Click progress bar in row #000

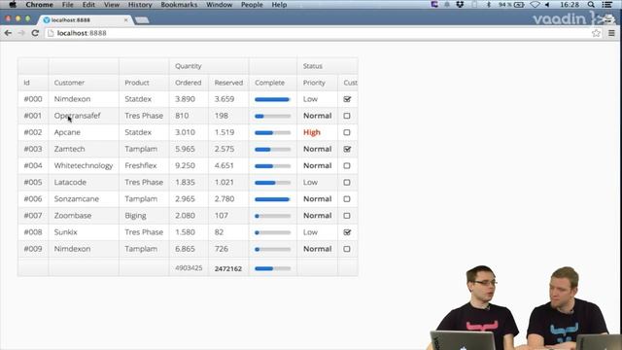pos(272,99)
